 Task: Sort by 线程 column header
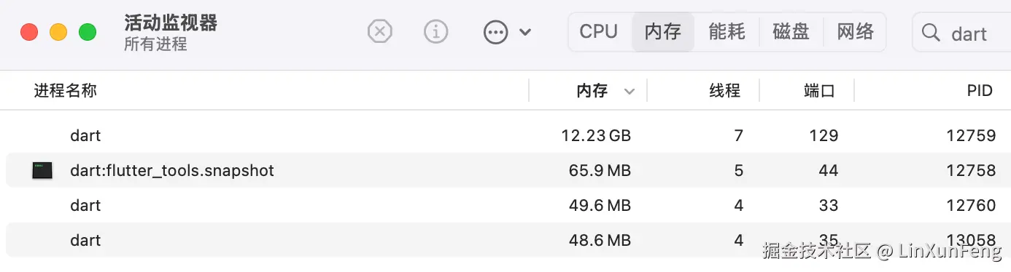(x=725, y=91)
